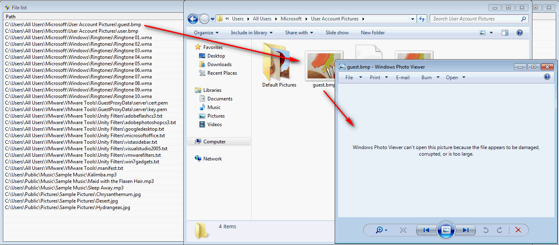Click the Forward arrow in Explorer
Image resolution: width=559 pixels, height=245 pixels.
pos(204,19)
